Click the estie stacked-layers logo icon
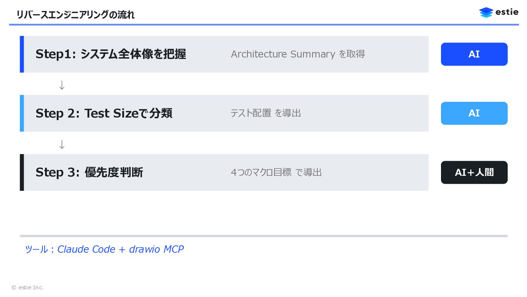The width and height of the screenshot is (527, 297). (x=486, y=12)
